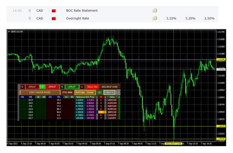
Task: Click the BOC Rate Statement event name
Action: pos(82,10)
